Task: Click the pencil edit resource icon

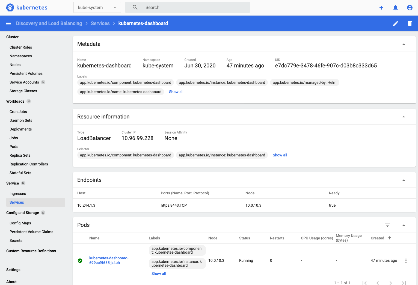Action: pos(396,23)
